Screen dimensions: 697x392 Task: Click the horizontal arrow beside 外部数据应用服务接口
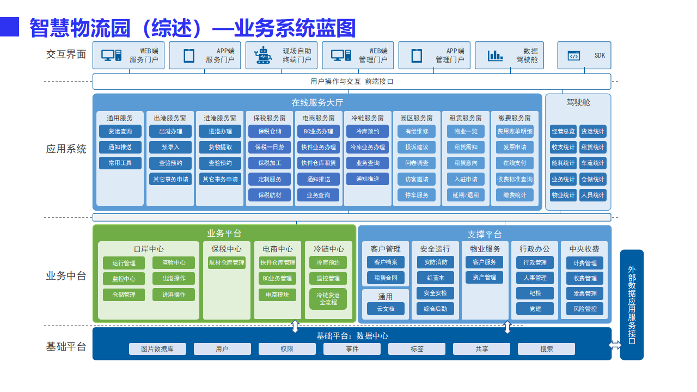pos(615,345)
